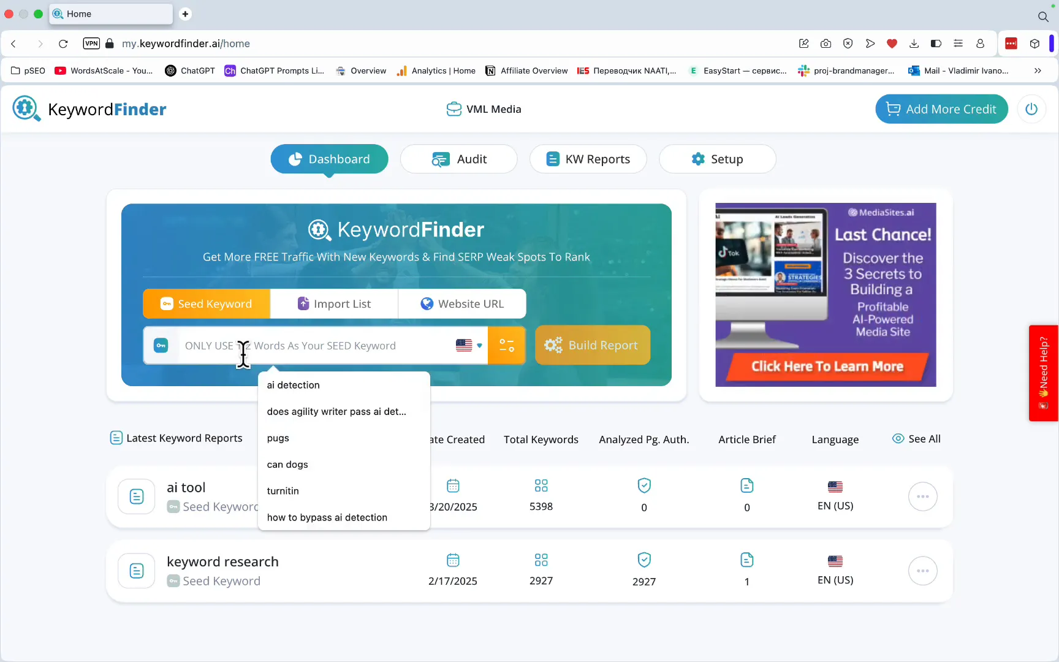Select the Import List tab
1059x662 pixels.
334,304
